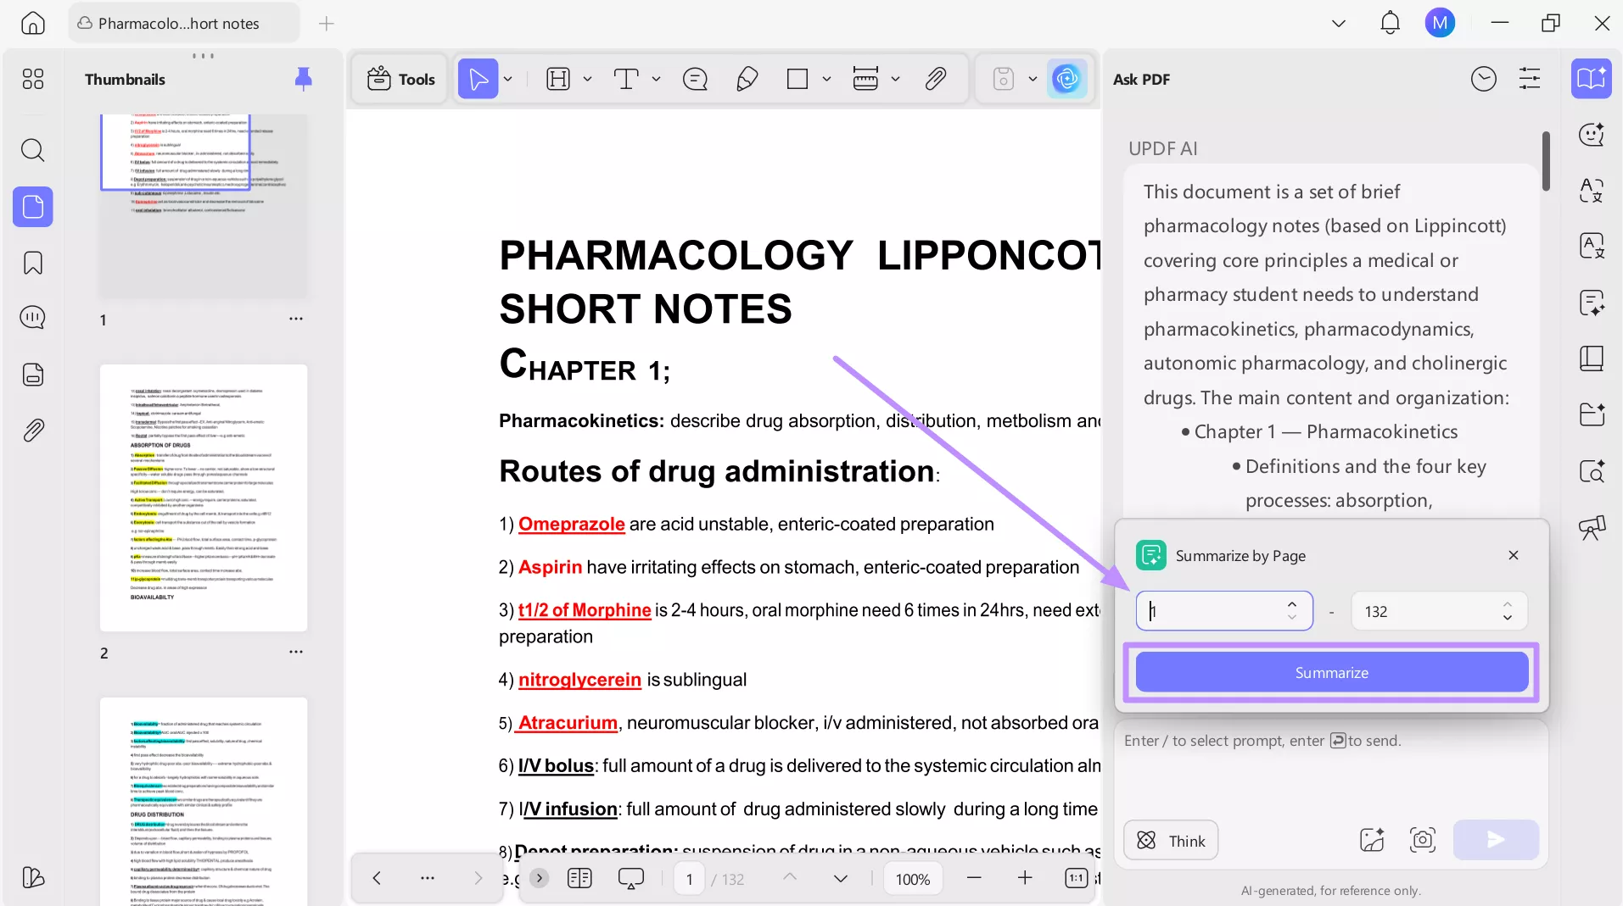Select the page 2 thumbnail
1623x906 pixels.
point(204,498)
